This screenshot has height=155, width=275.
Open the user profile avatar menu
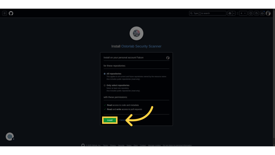268,13
